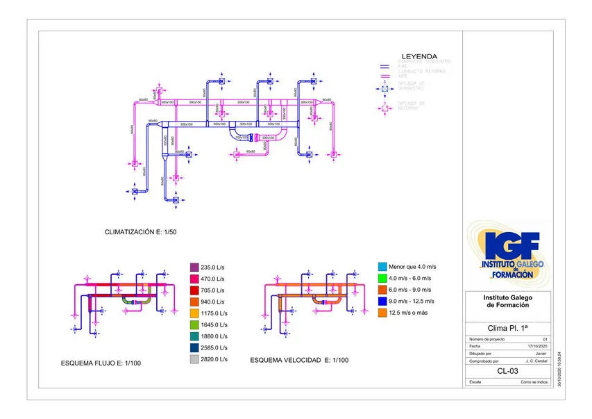Click the 'Como se indica' scale value

(534, 382)
